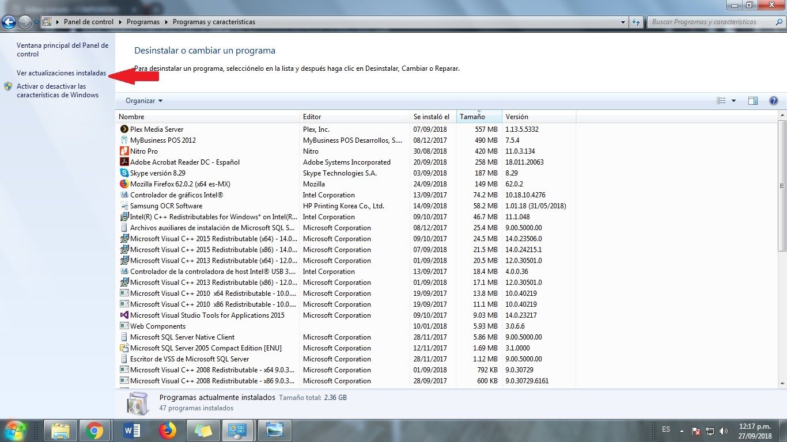Sort by the Nombre column header
The image size is (787, 442).
click(207, 117)
